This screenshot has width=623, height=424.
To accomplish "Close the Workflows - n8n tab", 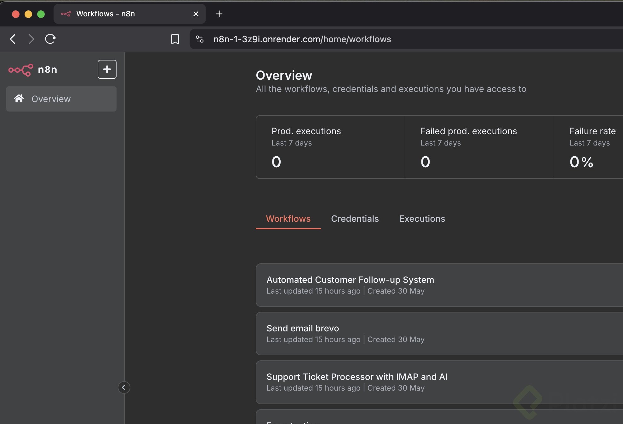I will (x=196, y=14).
